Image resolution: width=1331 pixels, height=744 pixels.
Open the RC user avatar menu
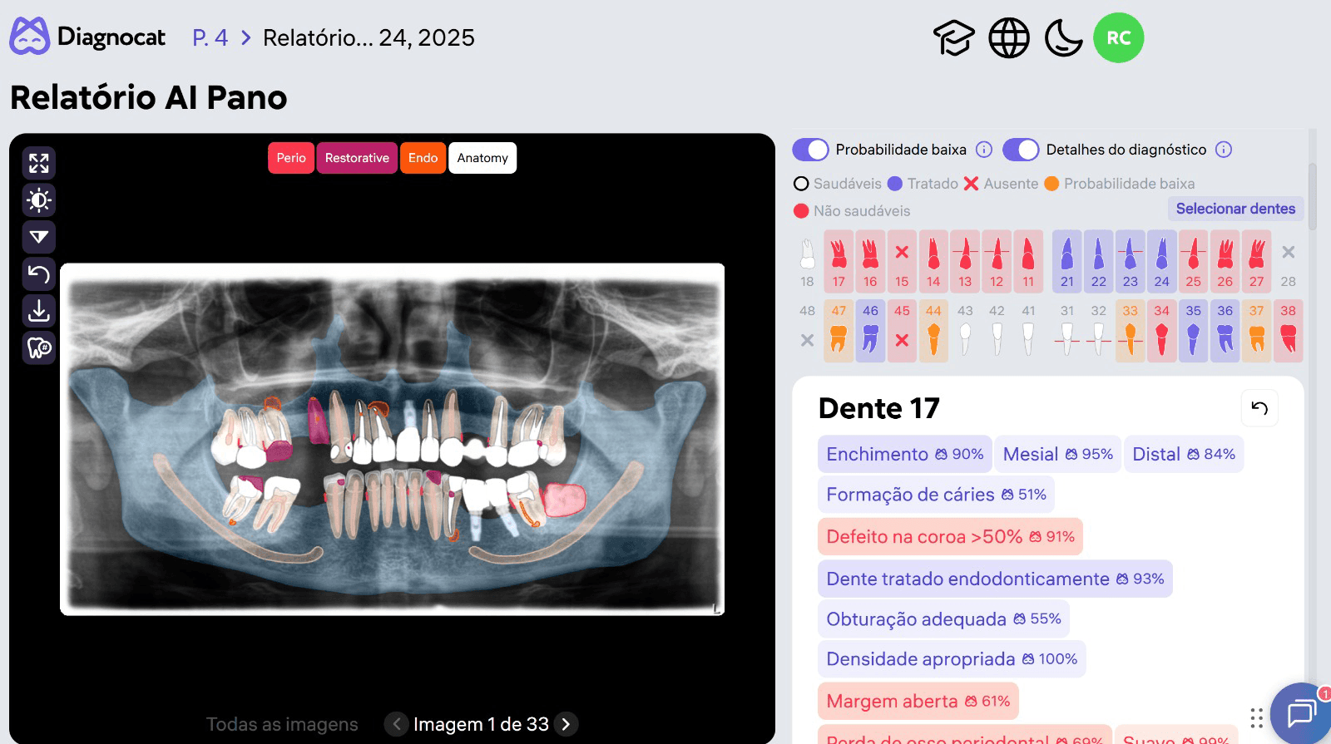(x=1118, y=37)
